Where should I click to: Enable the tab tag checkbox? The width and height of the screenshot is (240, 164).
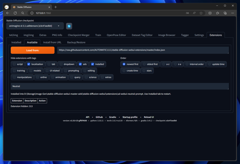(x=49, y=64)
